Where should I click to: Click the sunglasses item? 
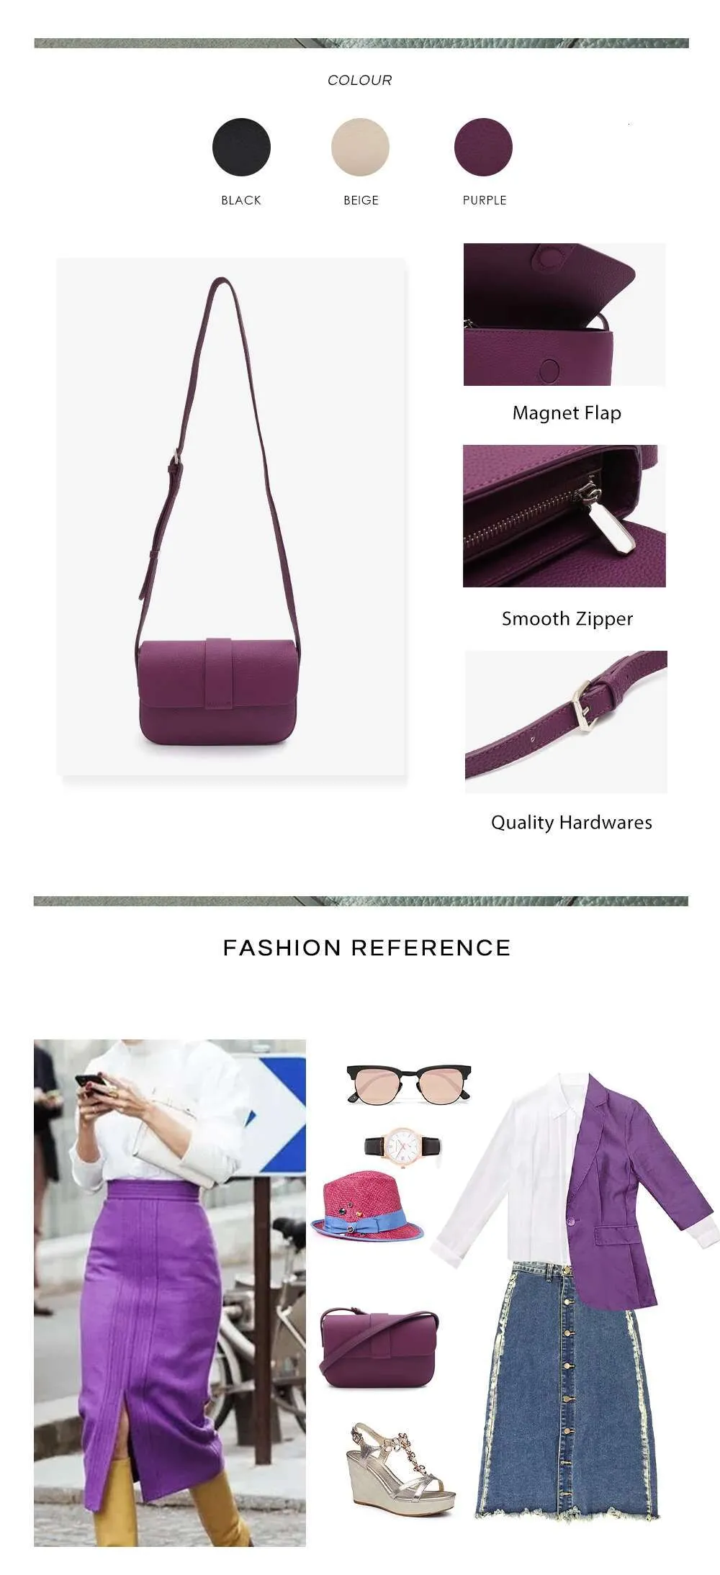(409, 1085)
